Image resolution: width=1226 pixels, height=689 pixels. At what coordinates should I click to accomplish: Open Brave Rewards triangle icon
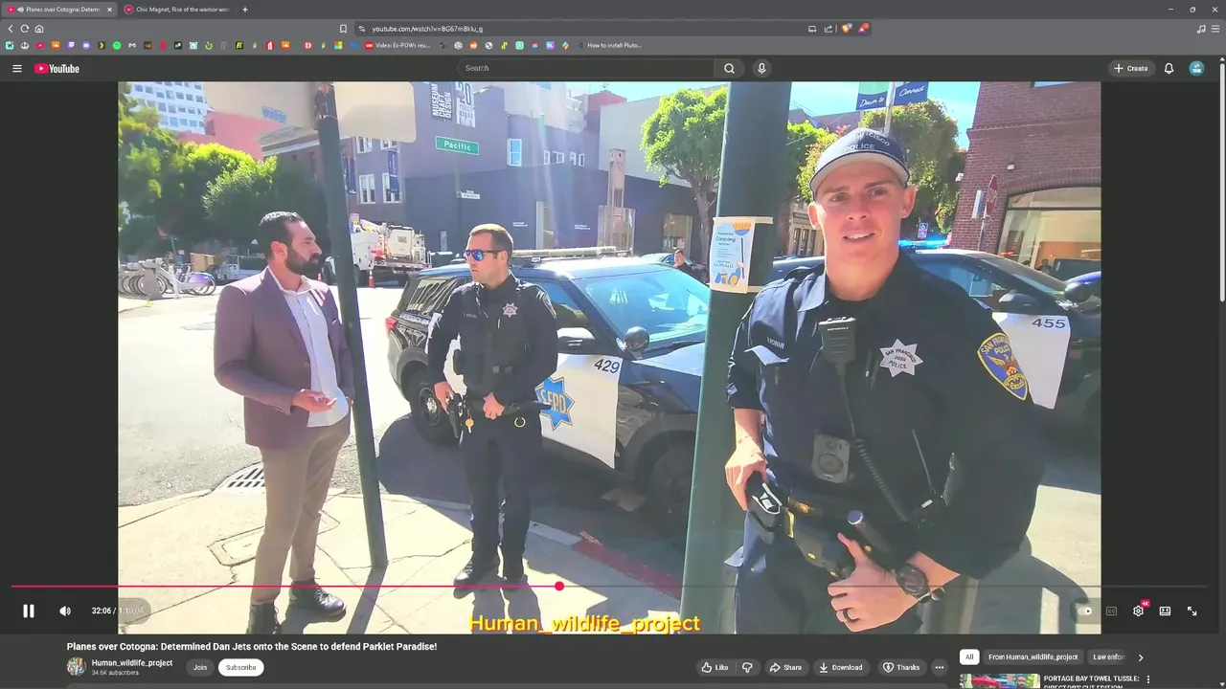[x=863, y=29]
